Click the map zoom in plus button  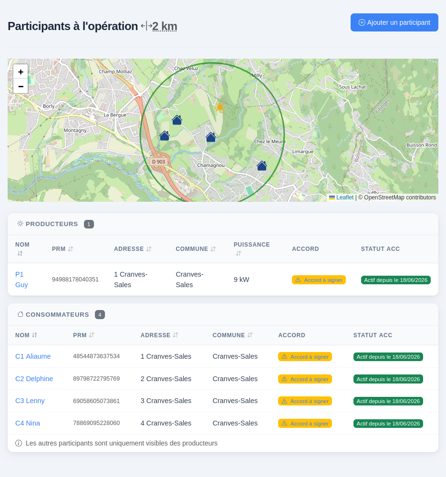pyautogui.click(x=21, y=72)
